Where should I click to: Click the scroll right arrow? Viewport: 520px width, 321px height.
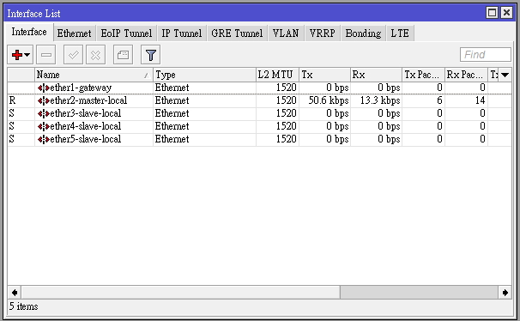tap(505, 293)
